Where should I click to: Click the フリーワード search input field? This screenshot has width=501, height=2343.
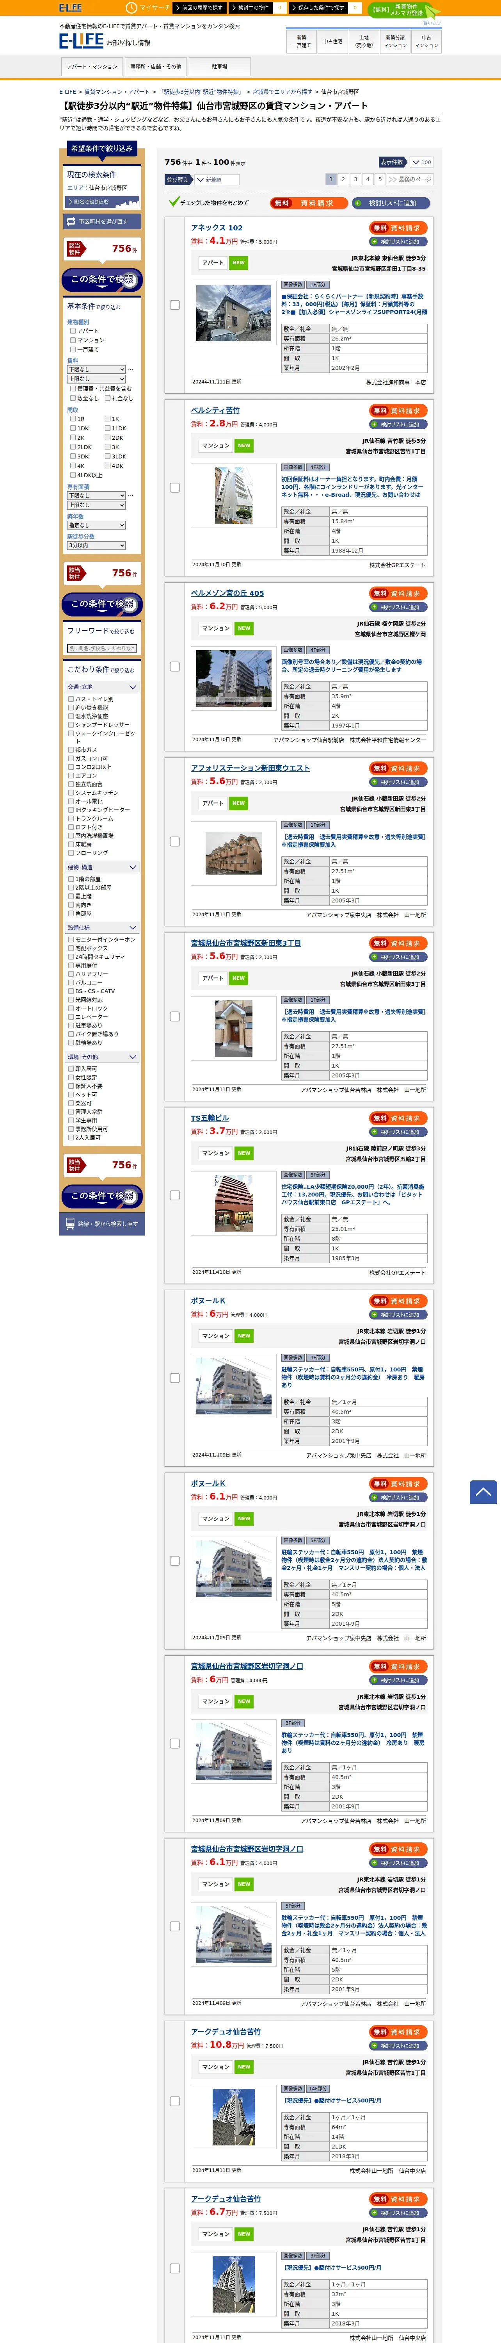pyautogui.click(x=102, y=649)
